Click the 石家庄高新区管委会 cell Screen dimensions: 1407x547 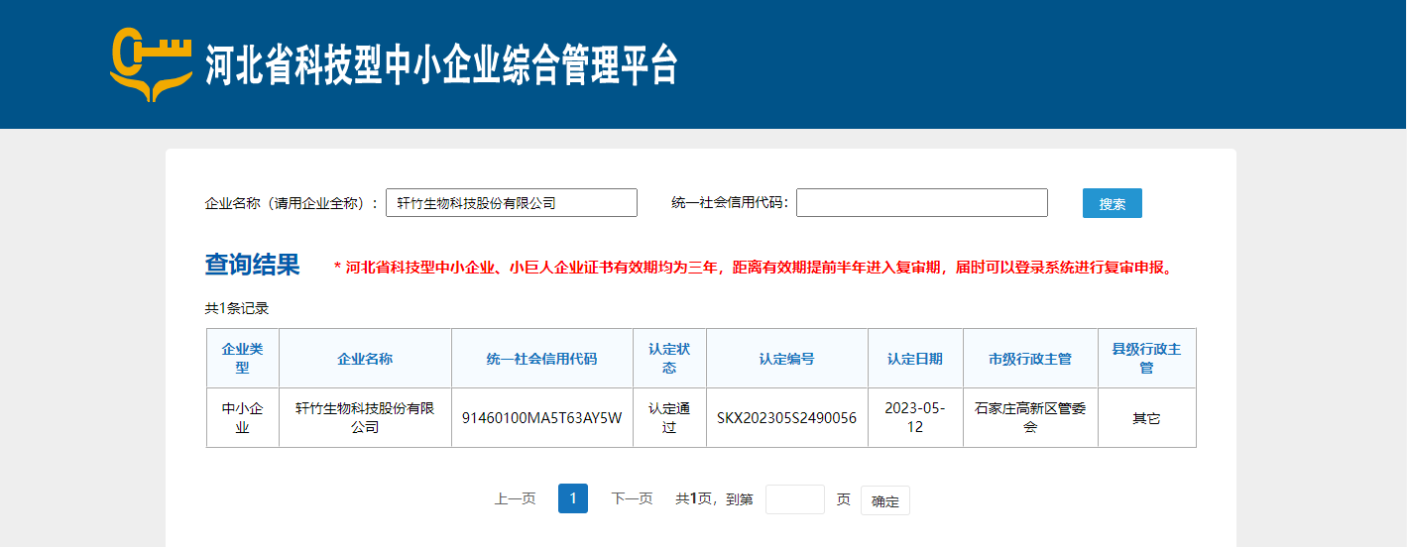click(1029, 418)
